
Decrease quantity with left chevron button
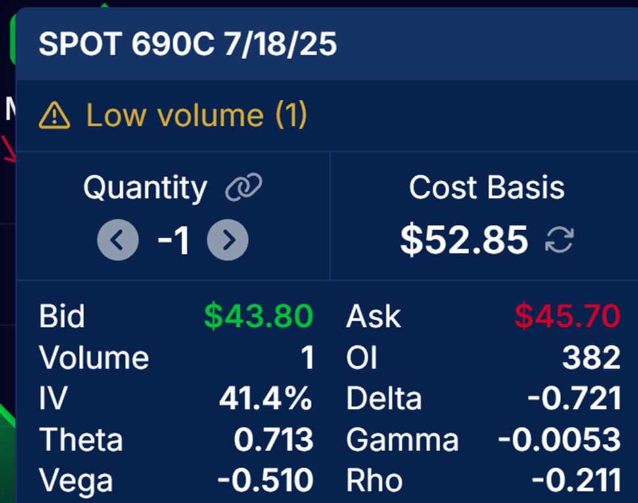tap(118, 240)
